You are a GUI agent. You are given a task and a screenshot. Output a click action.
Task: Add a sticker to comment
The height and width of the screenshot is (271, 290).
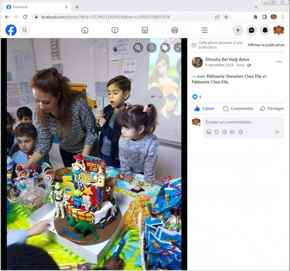(240, 132)
